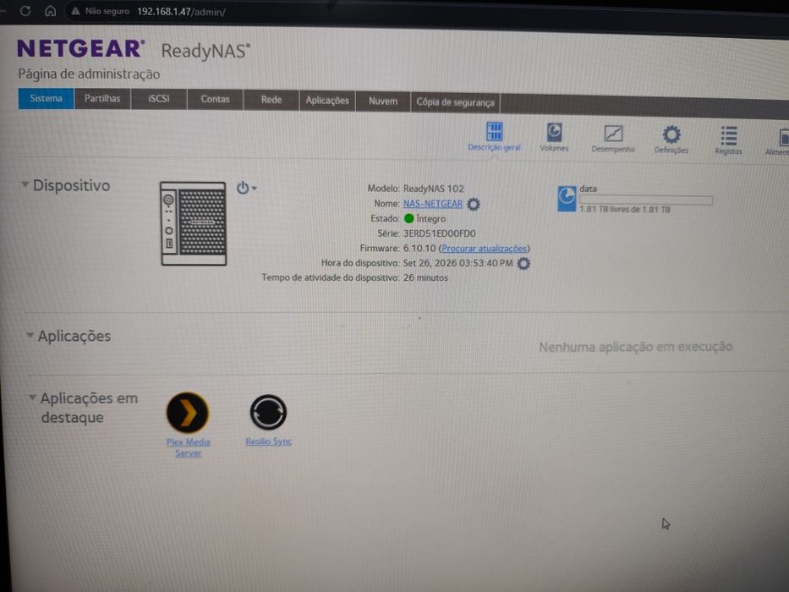This screenshot has width=789, height=592.
Task: Collapse the Dispositivo section
Action: [x=25, y=184]
